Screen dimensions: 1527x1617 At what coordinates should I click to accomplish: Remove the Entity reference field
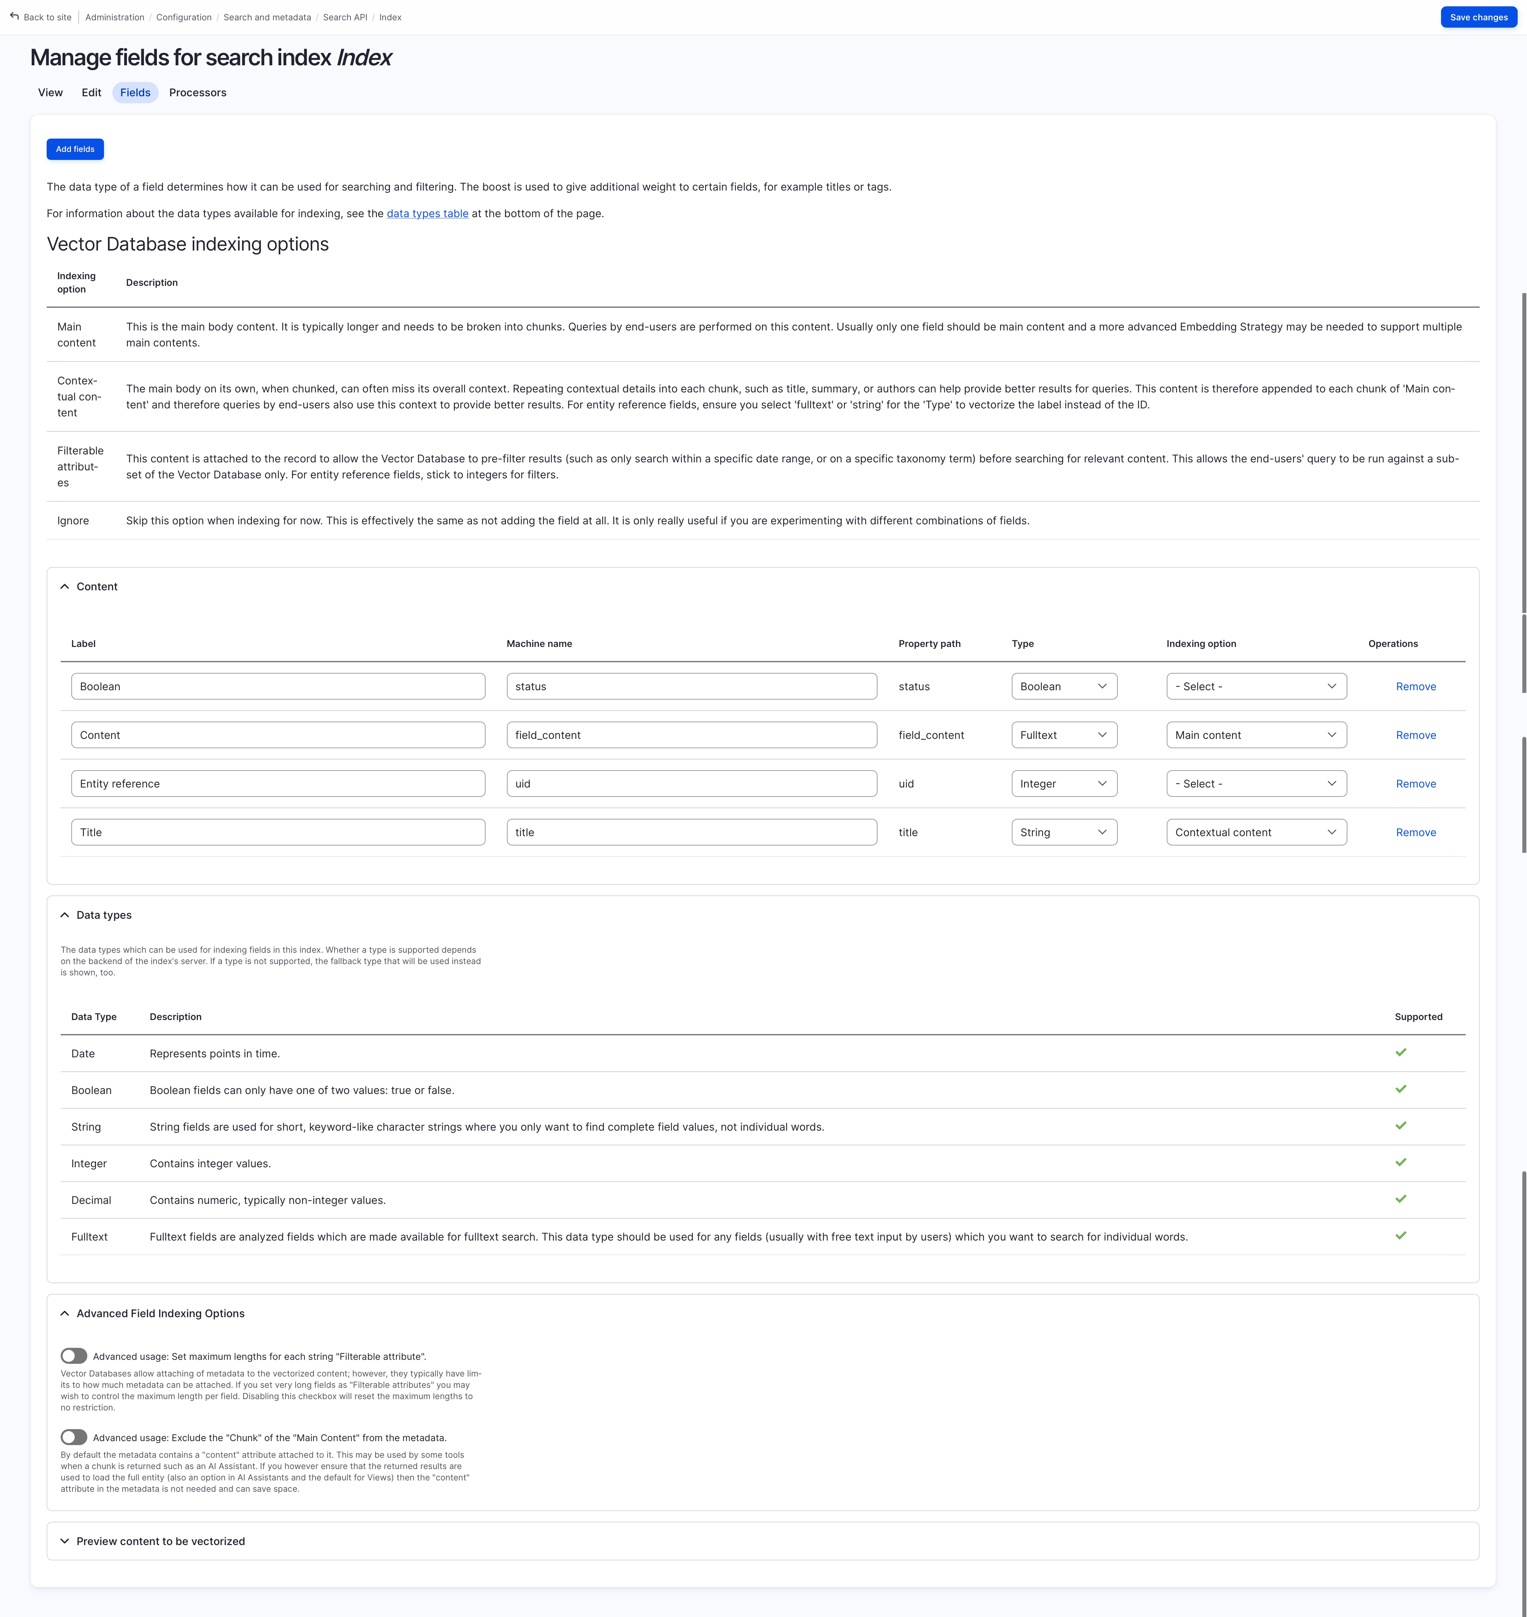(1415, 784)
